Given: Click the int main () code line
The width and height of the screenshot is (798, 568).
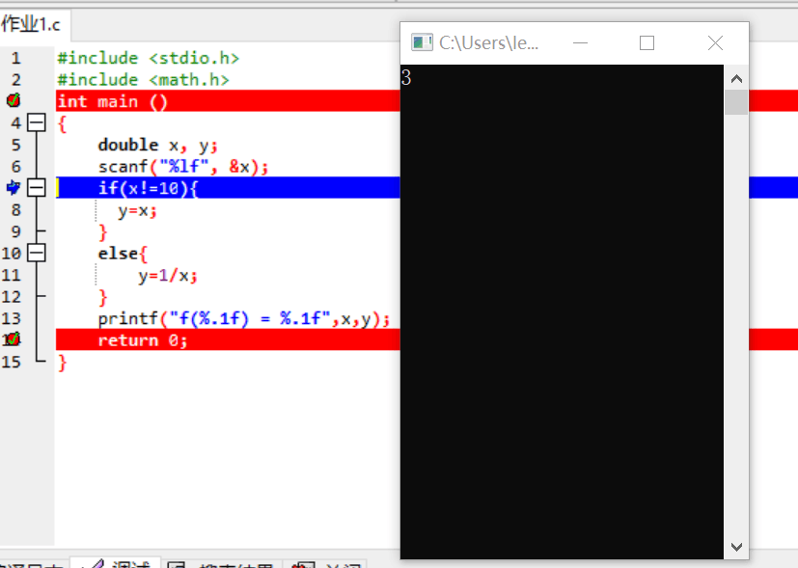Looking at the screenshot, I should coord(113,101).
